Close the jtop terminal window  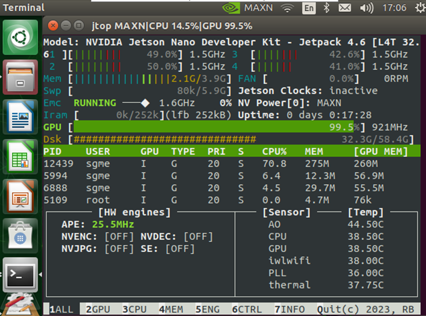[53, 26]
